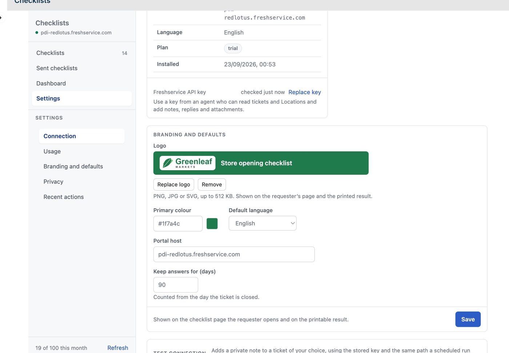Click the Store opening checklist banner title
This screenshot has width=509, height=353.
tap(256, 163)
